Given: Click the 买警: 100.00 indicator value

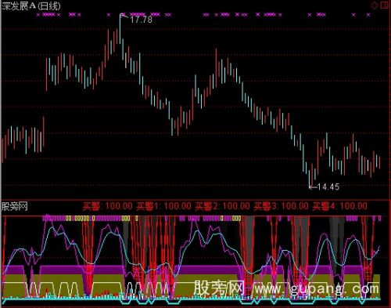Looking at the screenshot, I should coord(108,206).
